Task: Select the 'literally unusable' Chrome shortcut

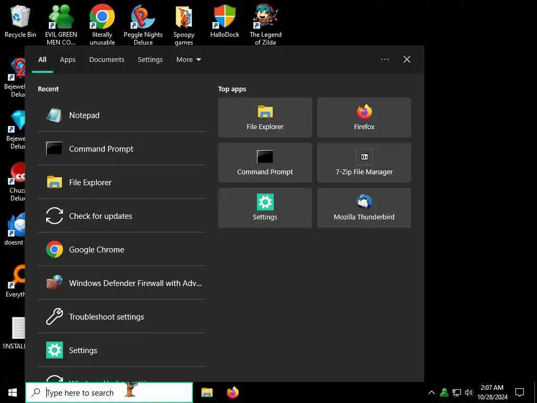Action: [x=102, y=25]
